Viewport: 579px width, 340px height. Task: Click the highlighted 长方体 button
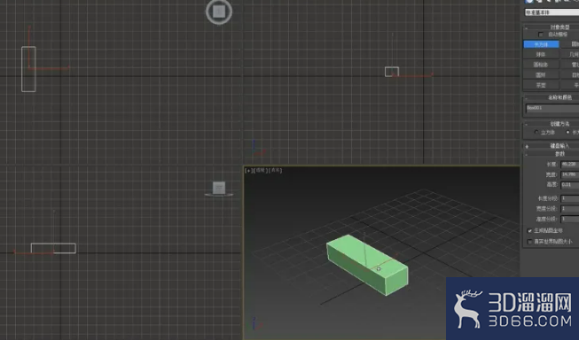542,44
